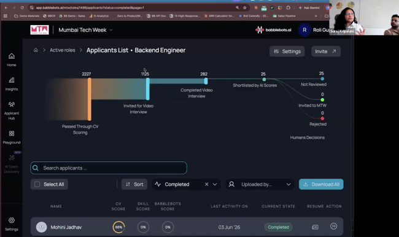399x237 pixels.
Task: Open the browser extensions puzzle icon
Action: pyautogui.click(x=289, y=7)
